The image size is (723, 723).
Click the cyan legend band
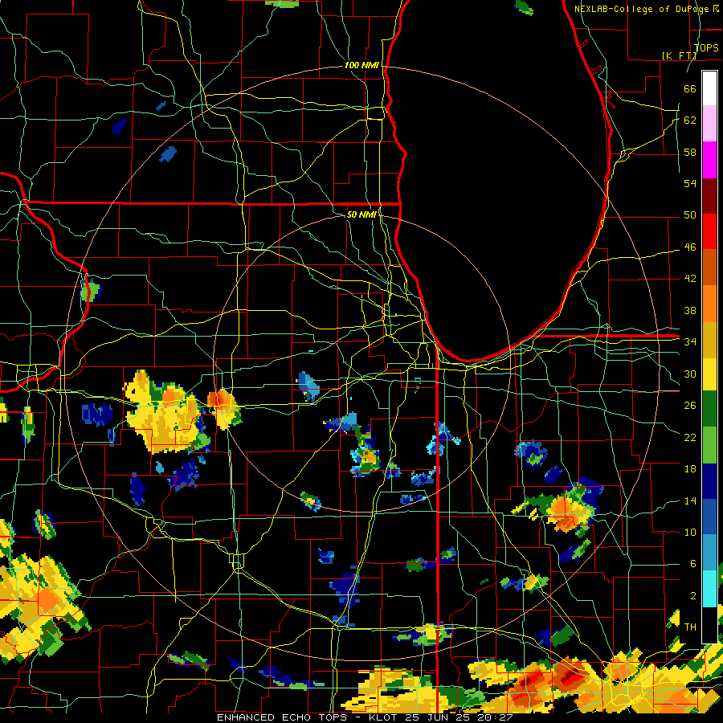pyautogui.click(x=709, y=589)
